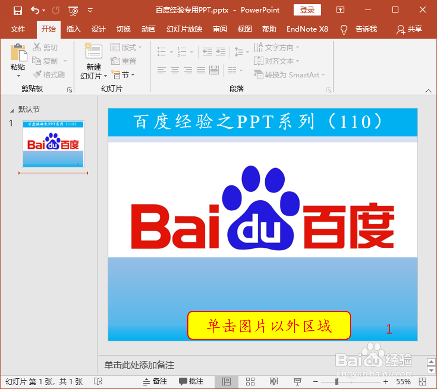Viewport: 437px width, 389px height.
Task: Click 单击此处添加备注 notes field
Action: [x=139, y=365]
